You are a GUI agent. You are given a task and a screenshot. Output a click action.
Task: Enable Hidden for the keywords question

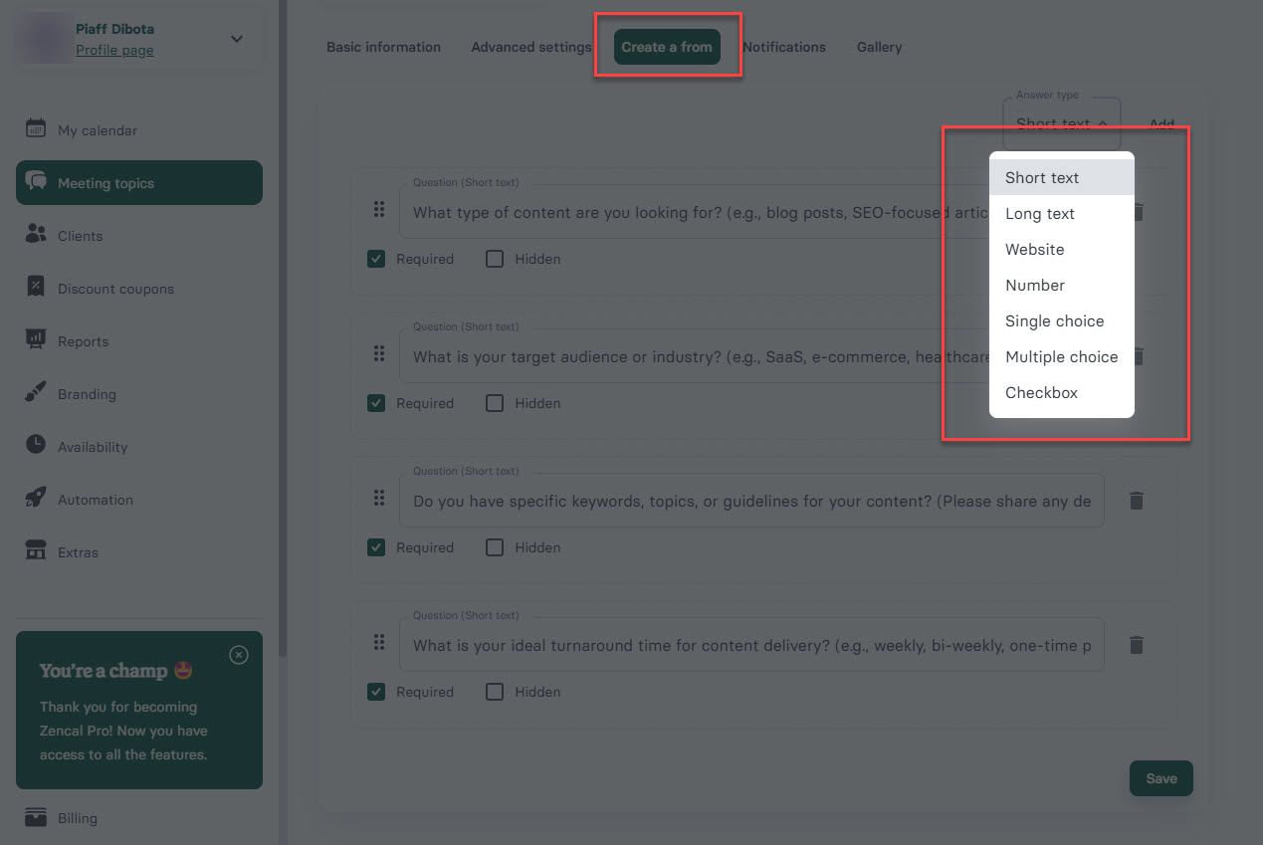(495, 547)
